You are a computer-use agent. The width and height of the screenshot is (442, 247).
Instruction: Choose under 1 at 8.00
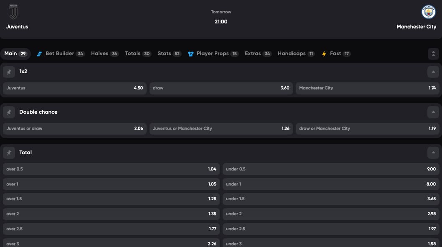tap(331, 184)
